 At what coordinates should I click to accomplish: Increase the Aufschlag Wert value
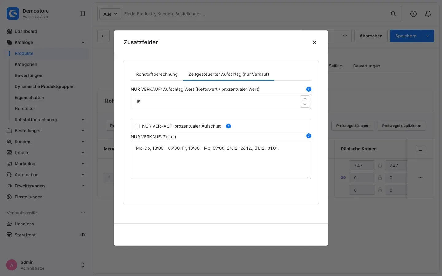(305, 98)
